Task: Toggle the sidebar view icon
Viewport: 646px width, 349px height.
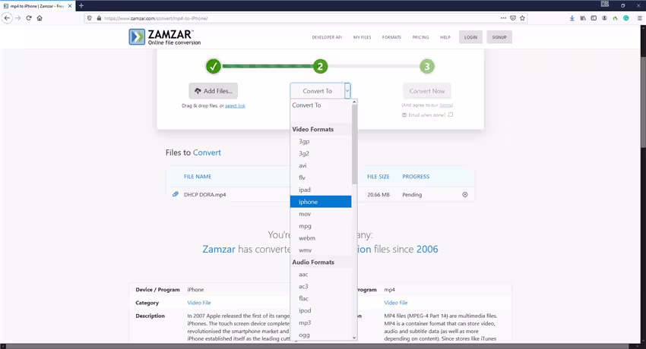Action: pyautogui.click(x=594, y=18)
